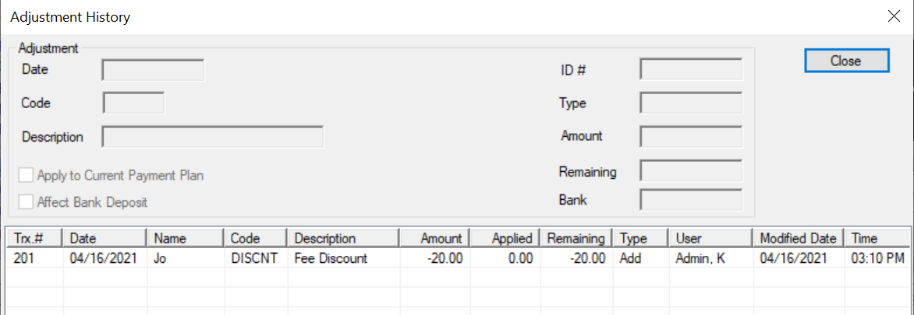Screen dimensions: 914x315
Task: Click the Description text field
Action: click(213, 137)
